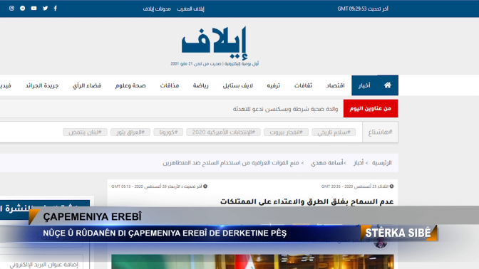Screen dimensions: 479x269
Task: Click the من عناوين اليوم button
Action: click(x=371, y=108)
